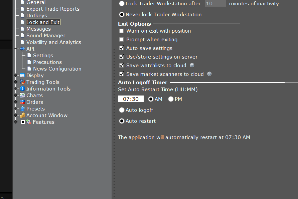The width and height of the screenshot is (298, 199).
Task: Click the Charts icon in sidebar
Action: [22, 96]
